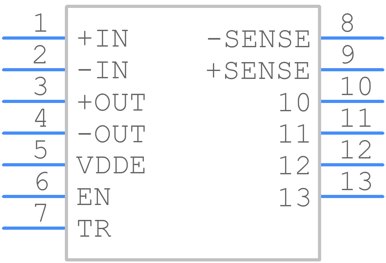Screen dimensions: 386x263
Task: Select pin number 7 line
Action: coord(34,228)
